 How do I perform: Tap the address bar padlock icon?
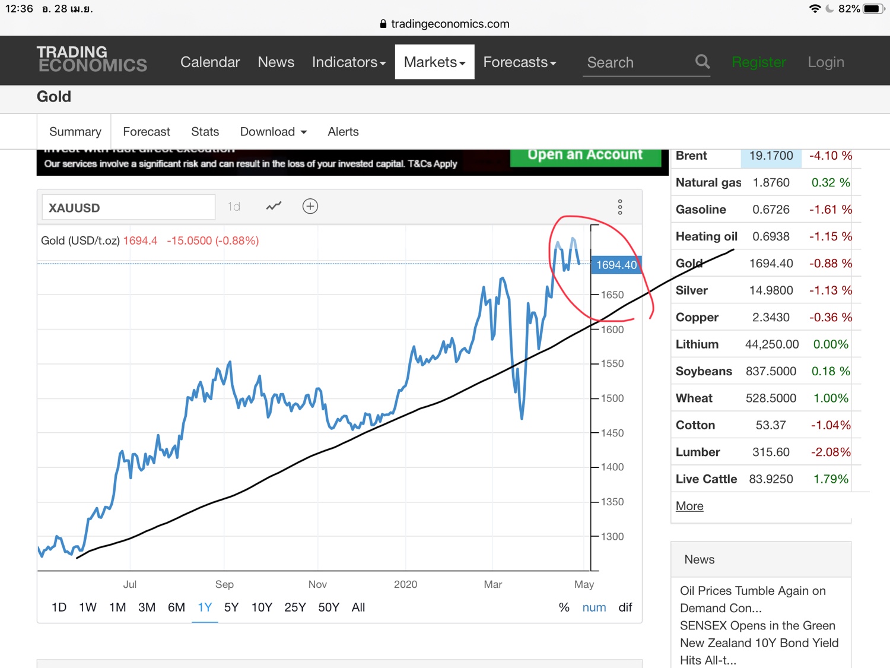coord(383,24)
